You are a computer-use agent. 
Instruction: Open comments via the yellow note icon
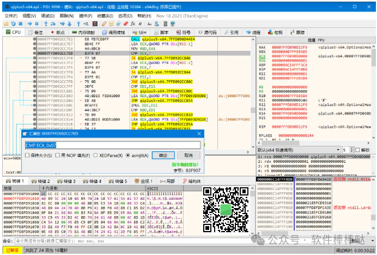(x=111, y=24)
